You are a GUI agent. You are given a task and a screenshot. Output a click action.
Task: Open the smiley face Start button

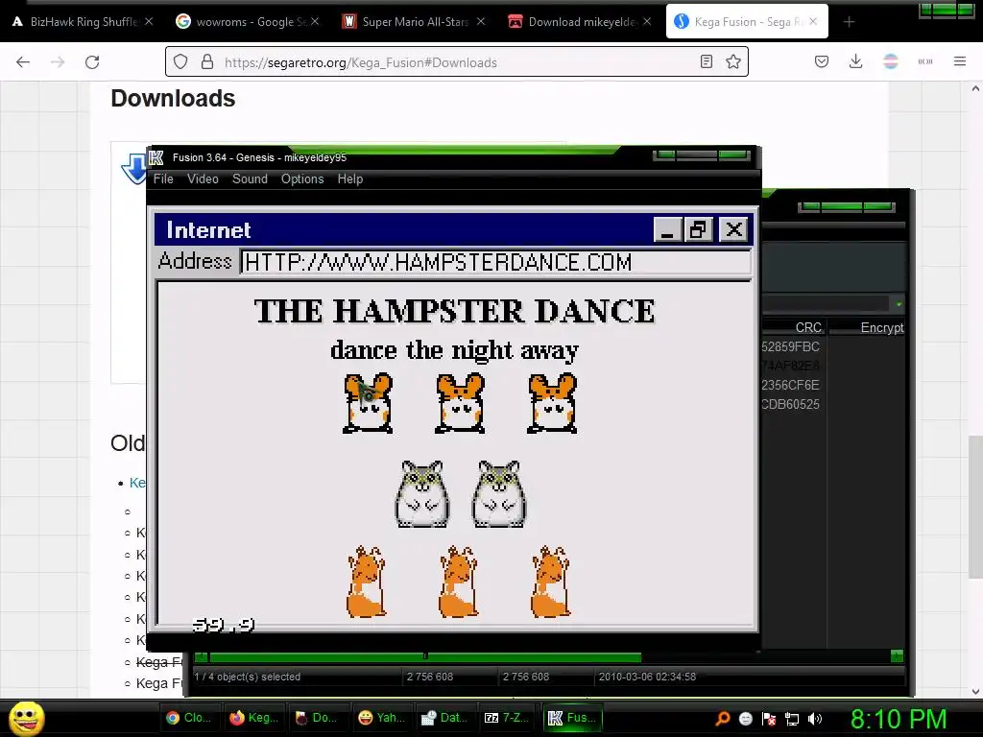[27, 718]
